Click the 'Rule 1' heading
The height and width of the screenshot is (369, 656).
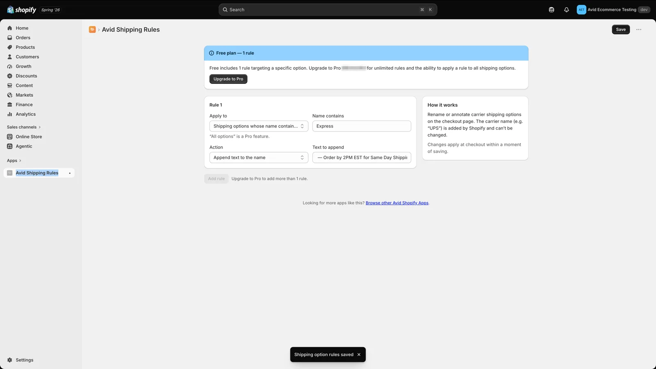coord(216,105)
